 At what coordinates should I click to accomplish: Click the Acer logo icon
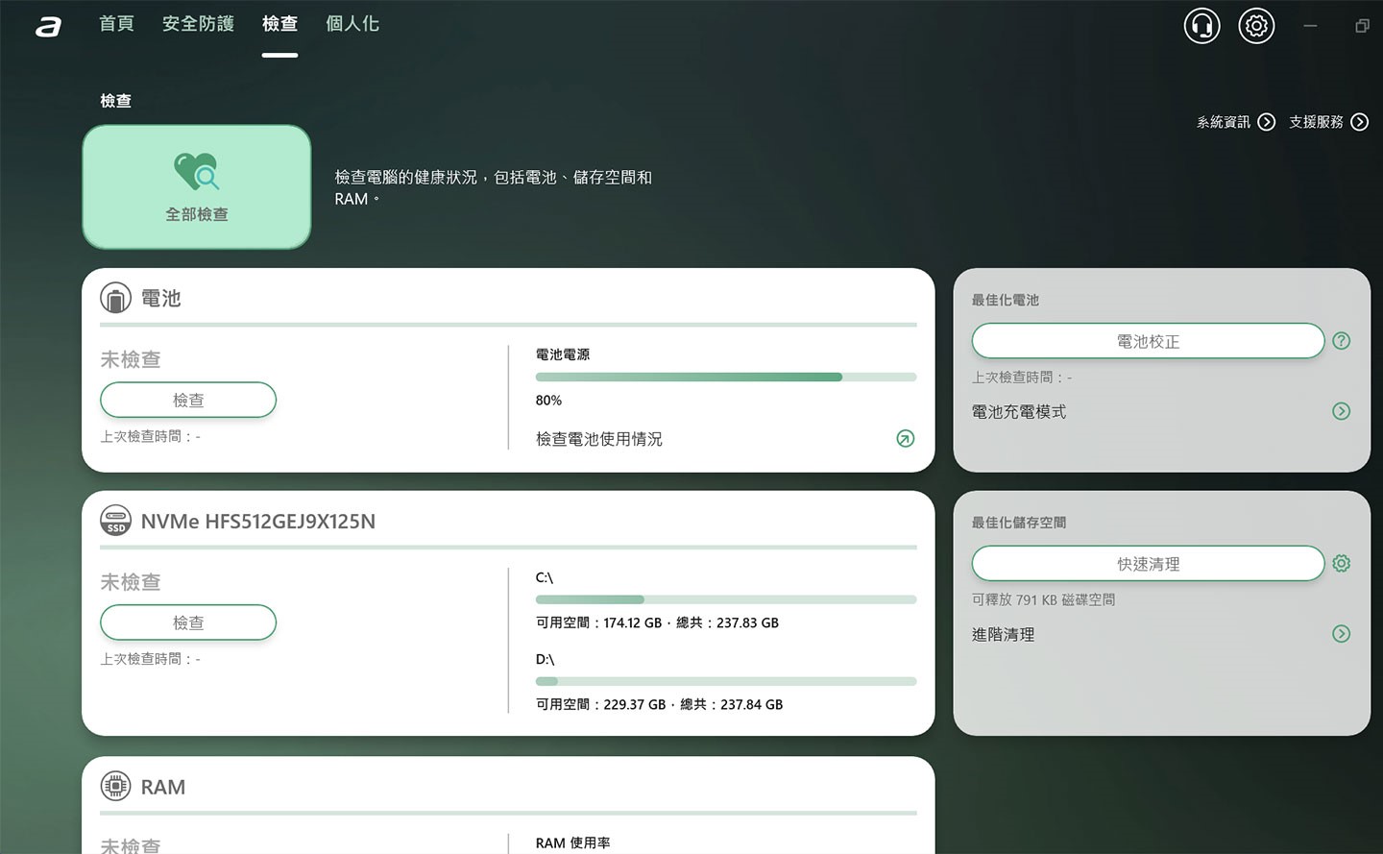point(48,27)
